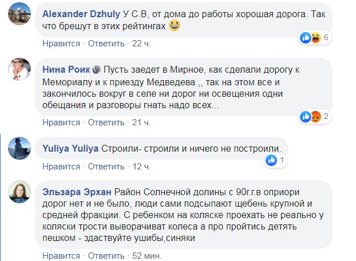This screenshot has height=261, width=356.
Task: Click the 12 ч. timestamp link
Action: [140, 167]
